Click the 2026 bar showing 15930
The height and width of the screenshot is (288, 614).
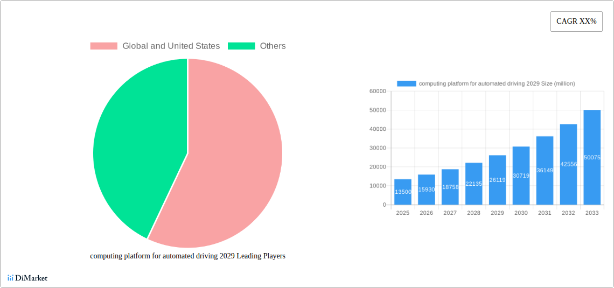click(426, 189)
